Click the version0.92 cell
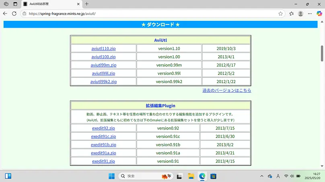325x182 pixels. [168, 128]
